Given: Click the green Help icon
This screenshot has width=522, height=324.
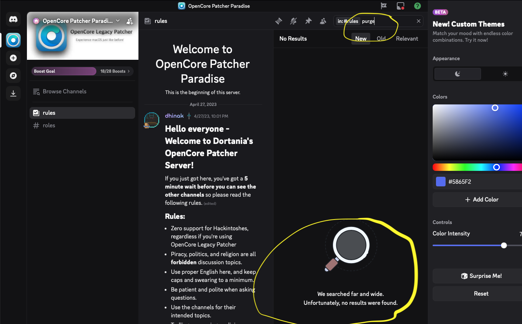Looking at the screenshot, I should click(x=418, y=6).
